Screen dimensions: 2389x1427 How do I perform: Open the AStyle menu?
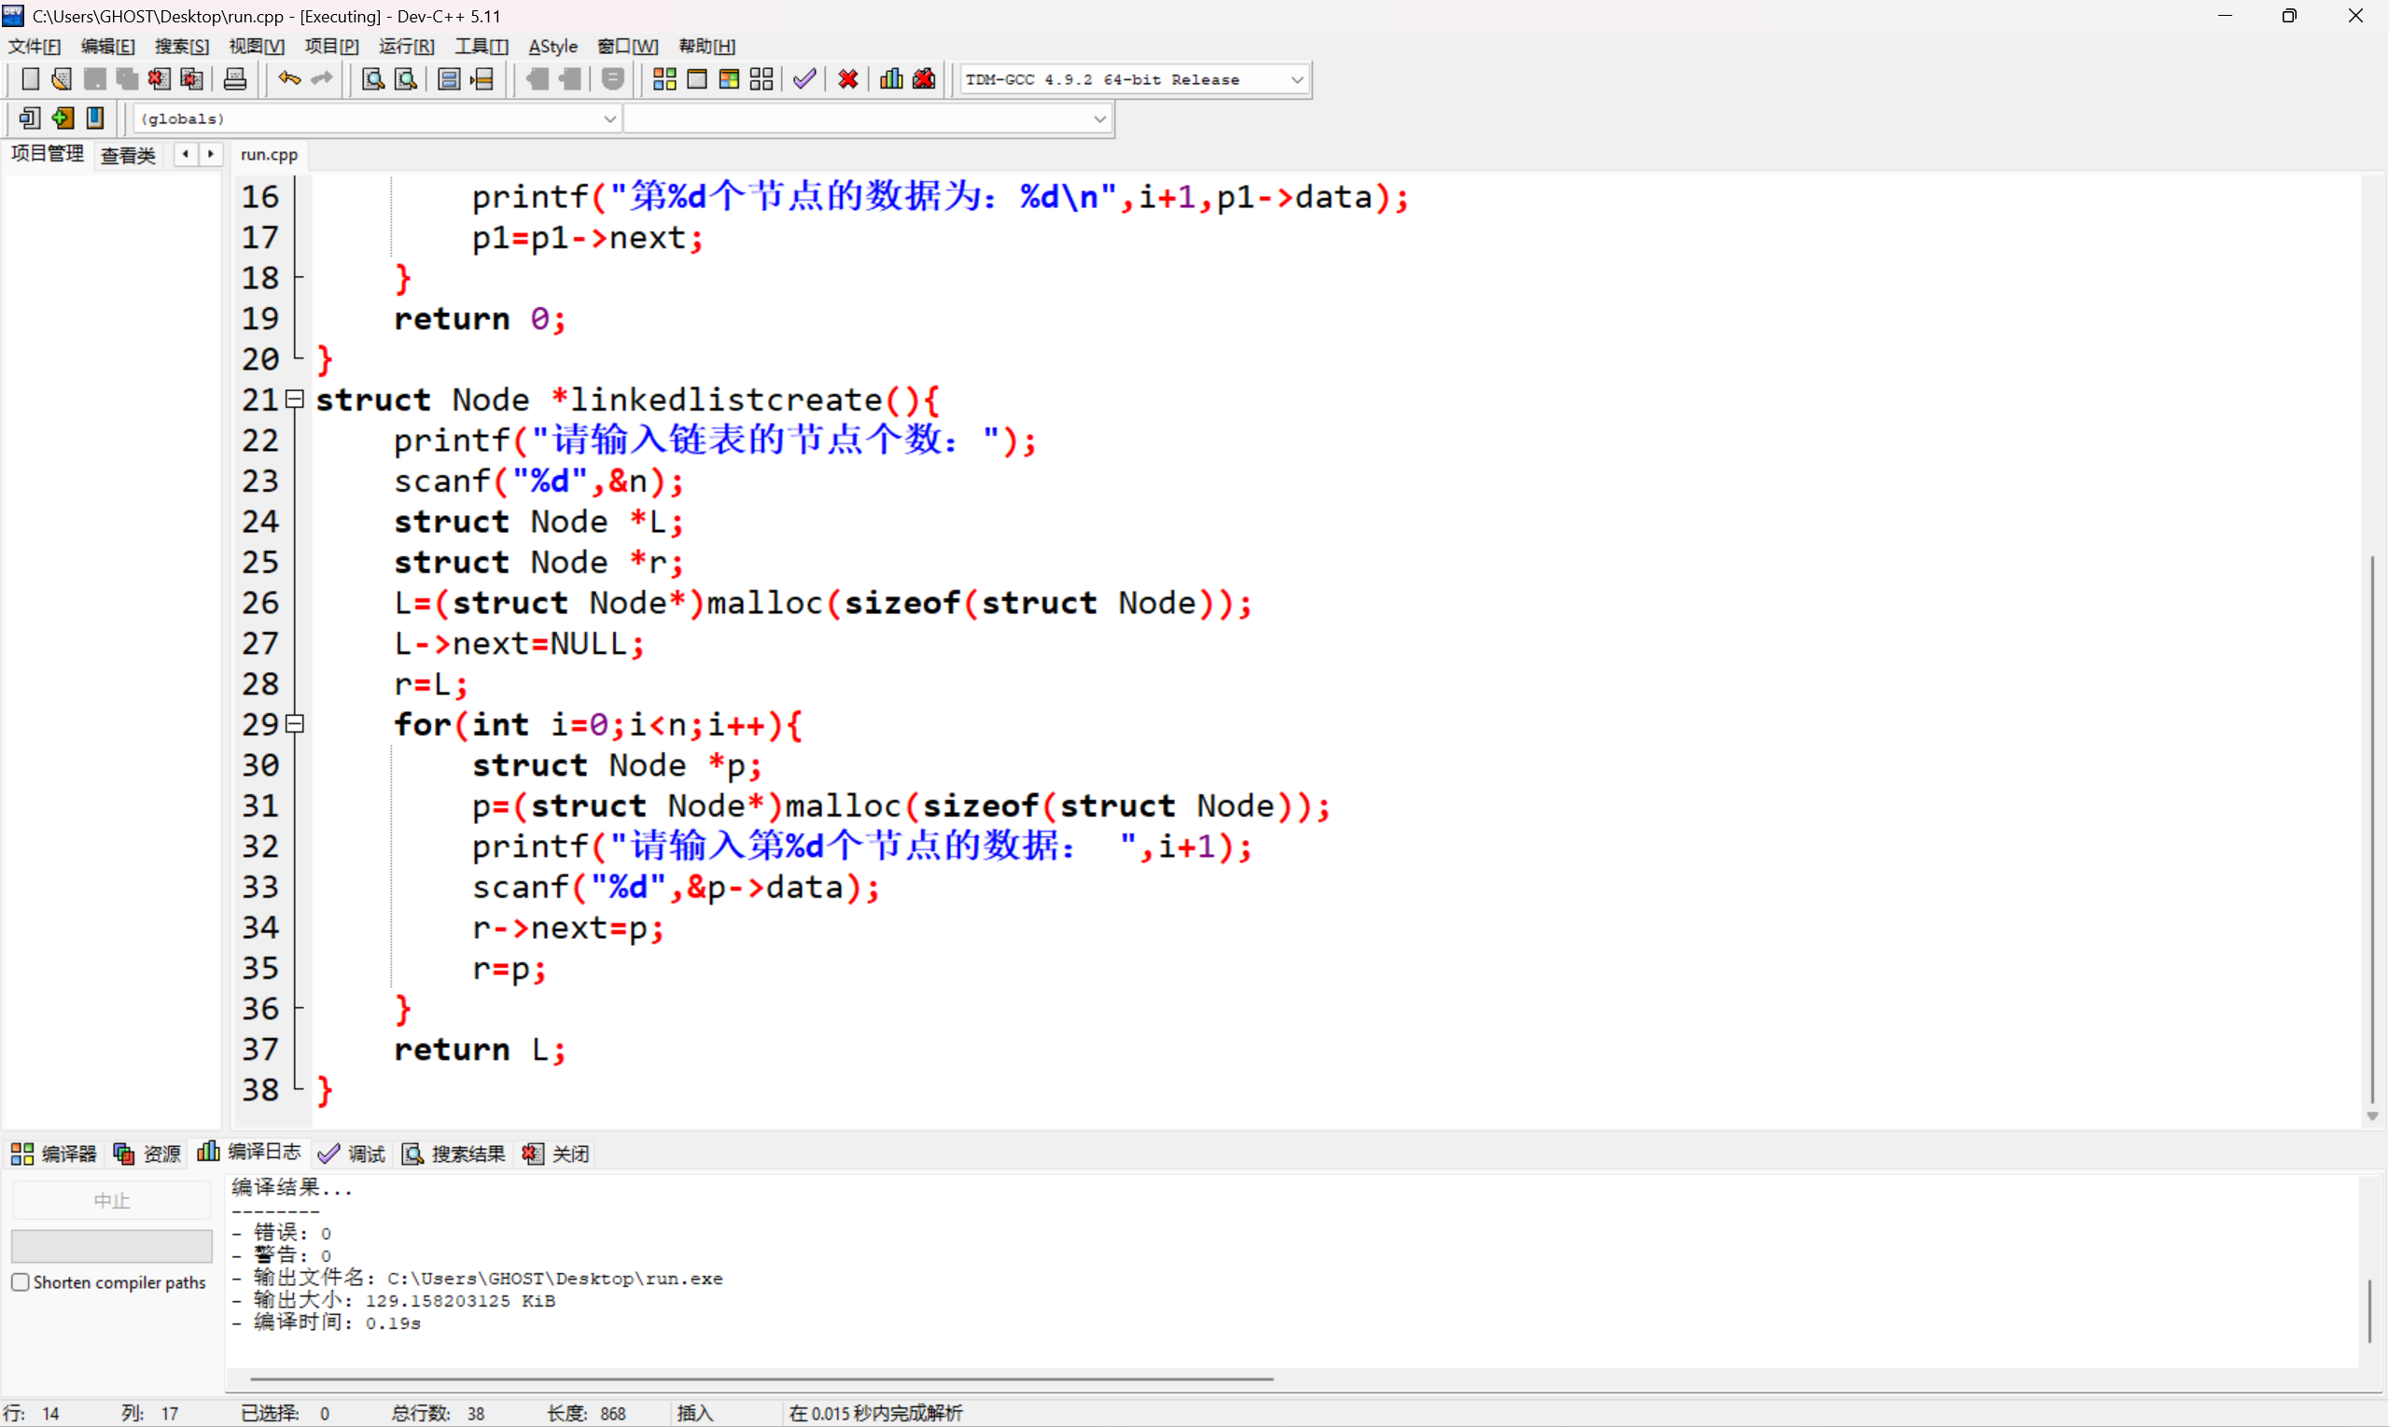552,46
